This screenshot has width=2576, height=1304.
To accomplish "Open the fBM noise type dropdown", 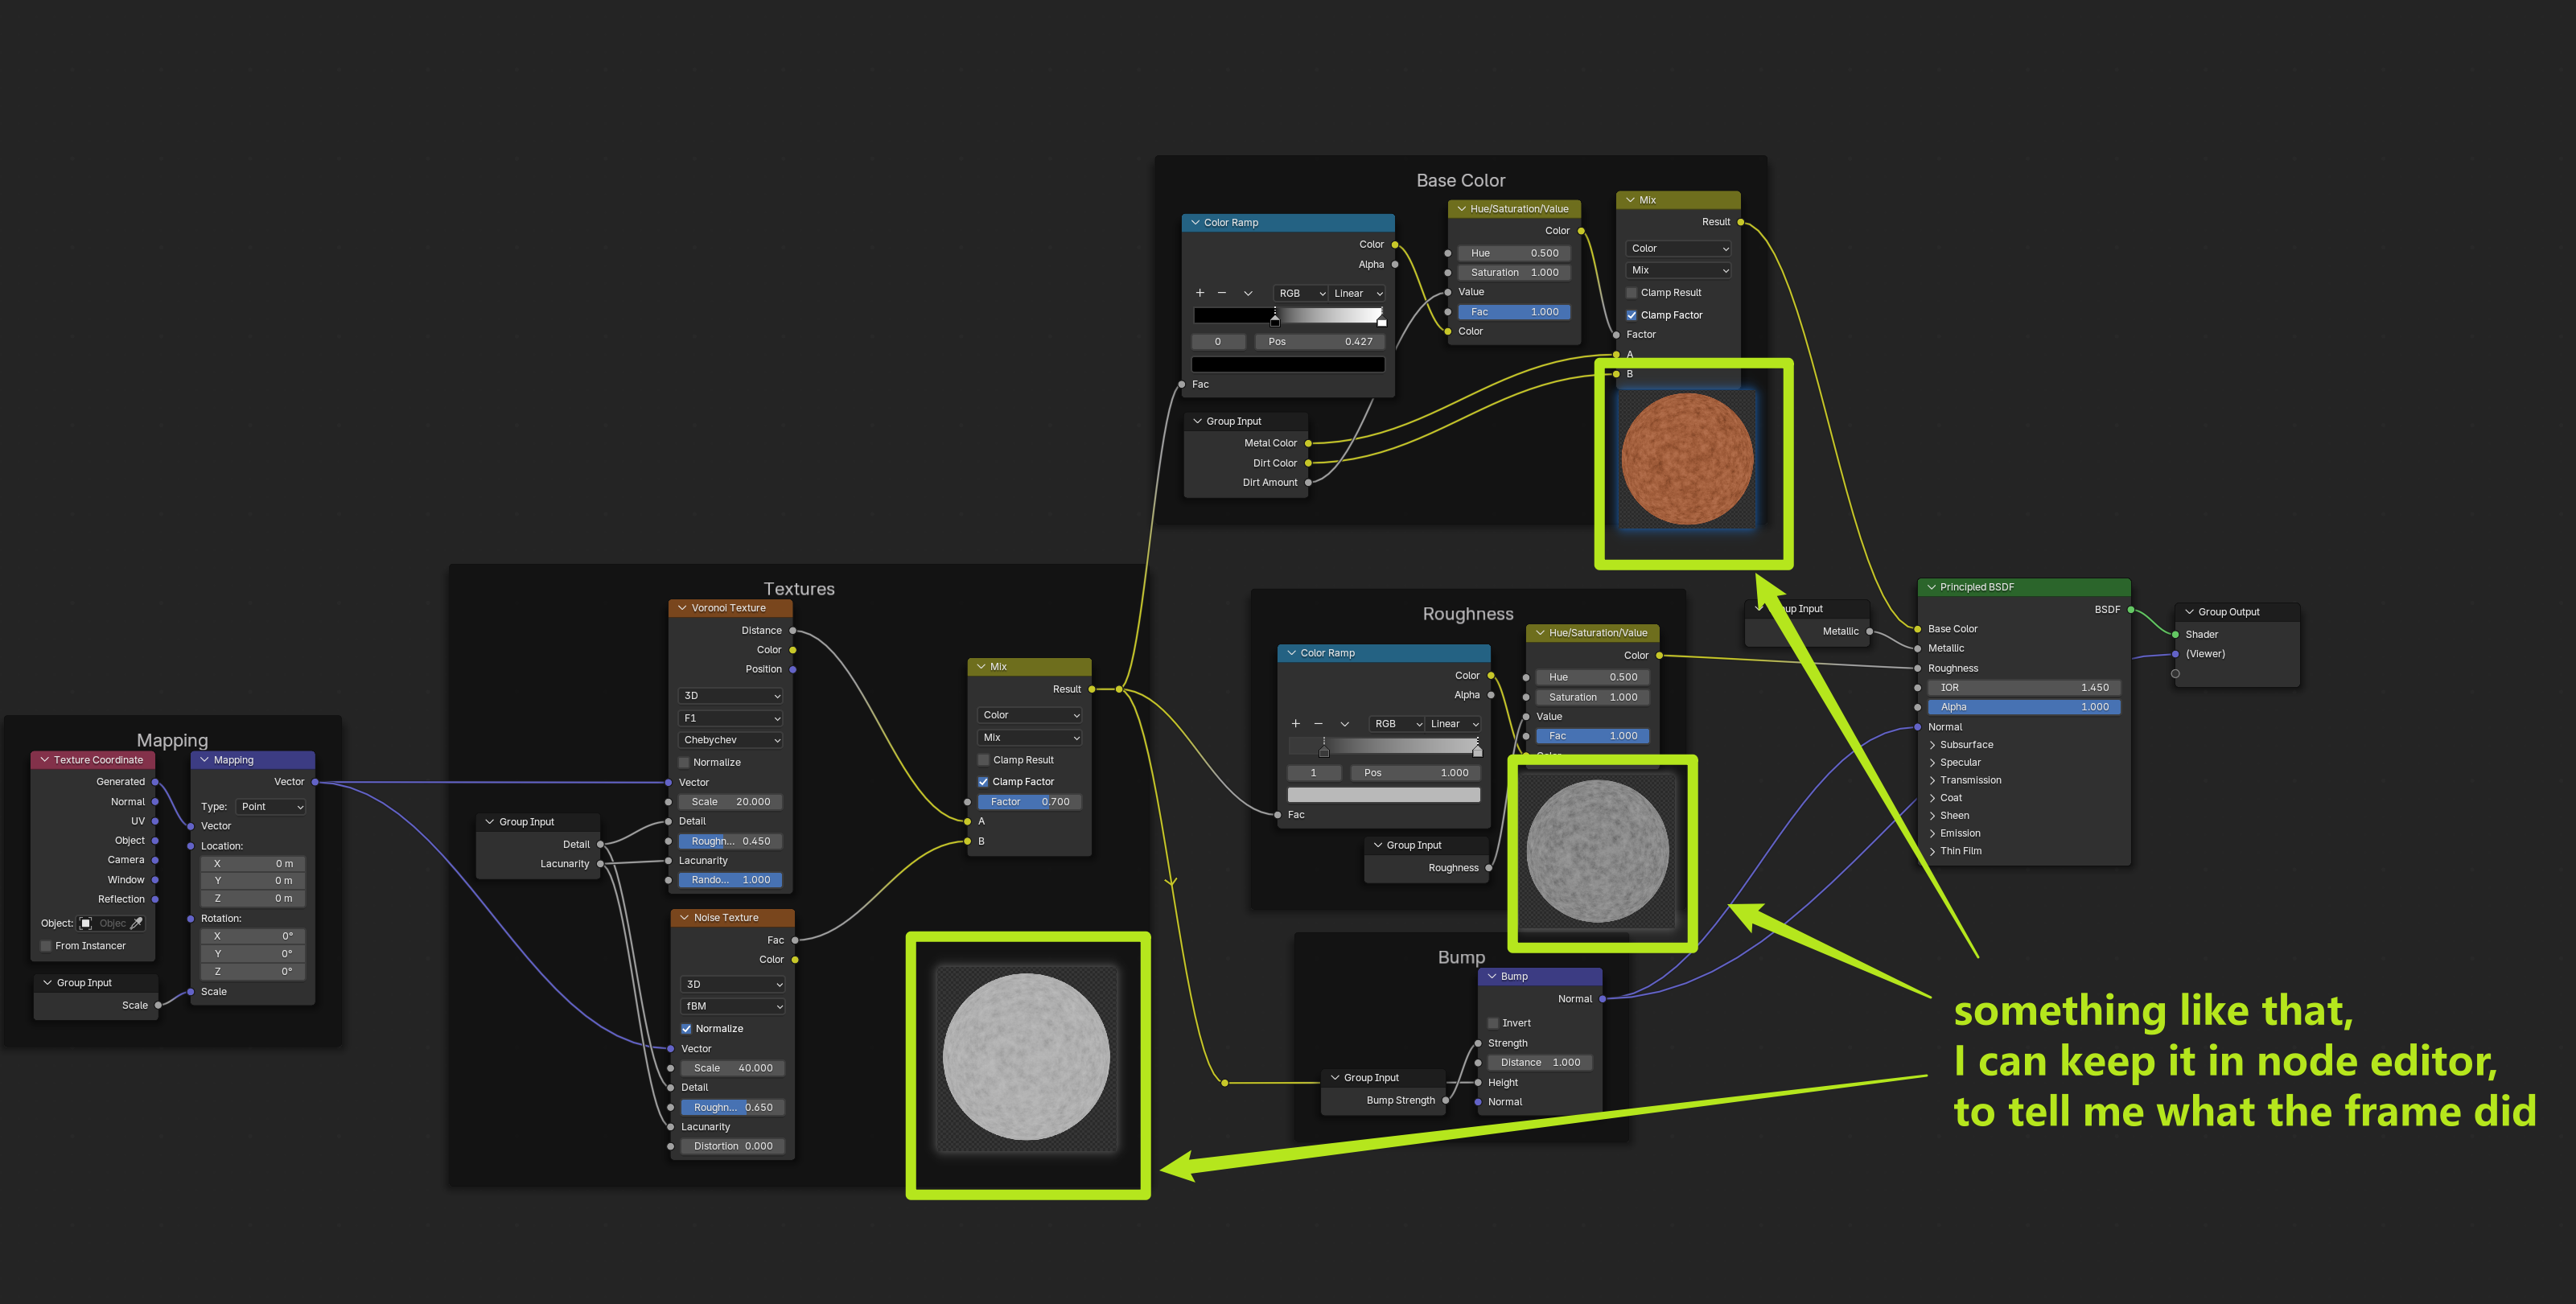I will click(x=732, y=1006).
